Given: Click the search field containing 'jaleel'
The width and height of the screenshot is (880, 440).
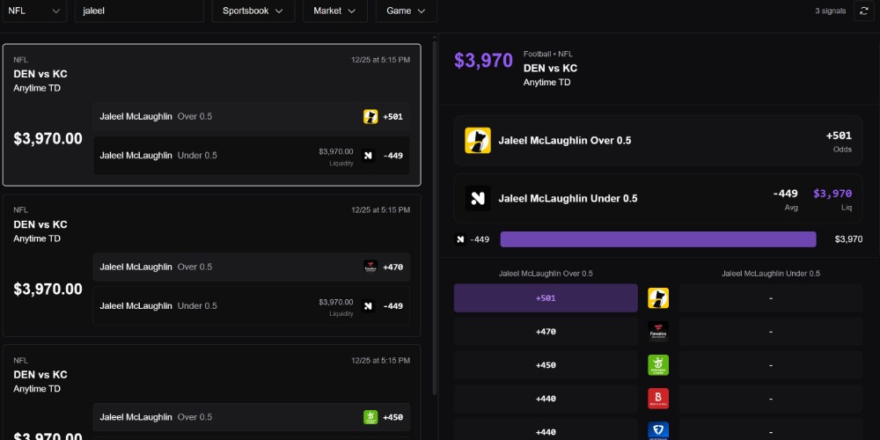Looking at the screenshot, I should [x=139, y=11].
